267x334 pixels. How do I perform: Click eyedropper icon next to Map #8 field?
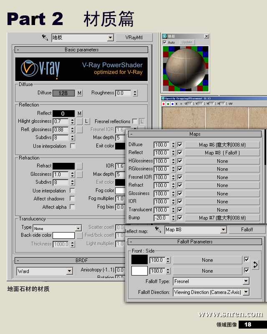tap(158, 230)
